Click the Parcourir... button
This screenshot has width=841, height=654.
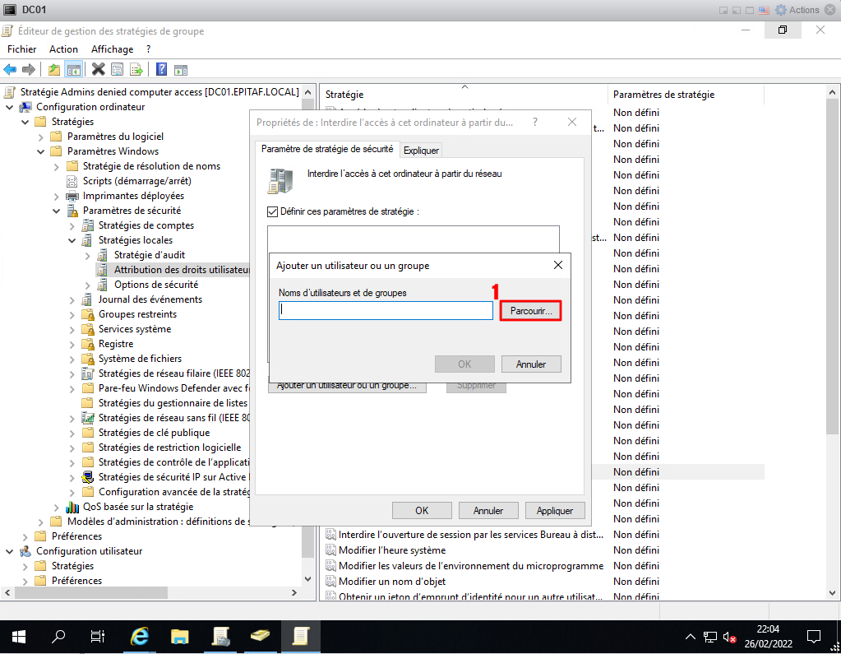click(x=530, y=311)
